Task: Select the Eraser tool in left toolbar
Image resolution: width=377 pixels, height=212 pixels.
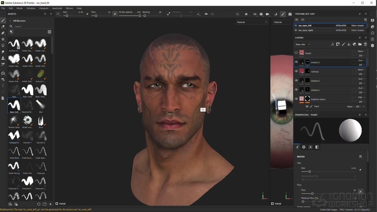Action: 3,27
